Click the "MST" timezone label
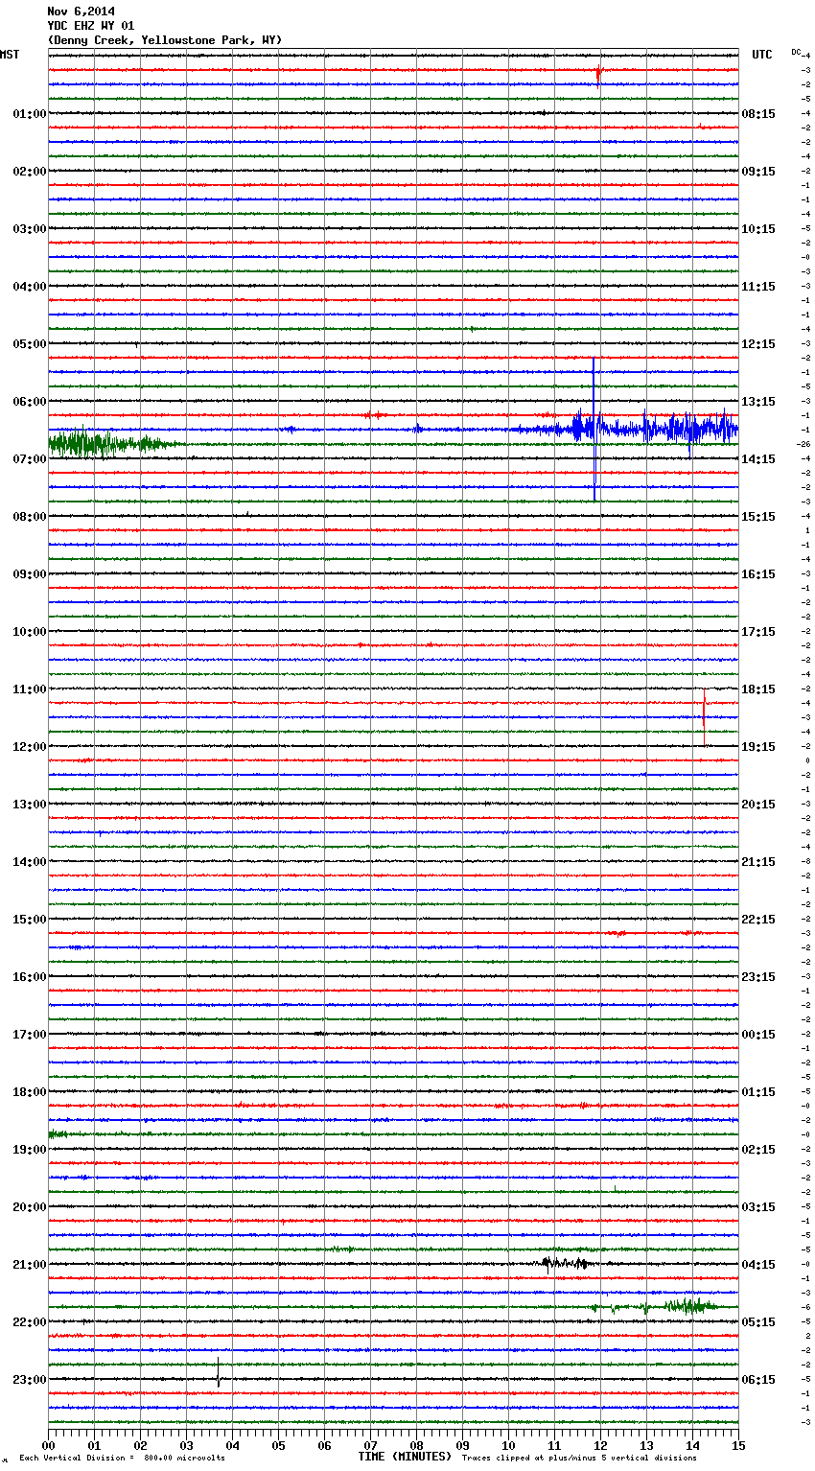815x1471 pixels. click(x=10, y=55)
